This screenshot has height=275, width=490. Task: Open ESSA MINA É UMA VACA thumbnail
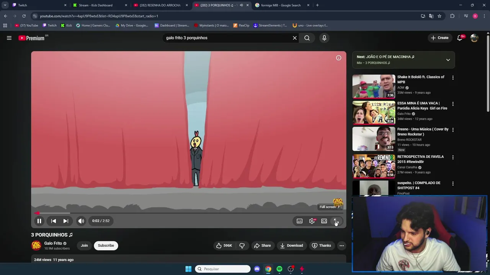point(374,113)
